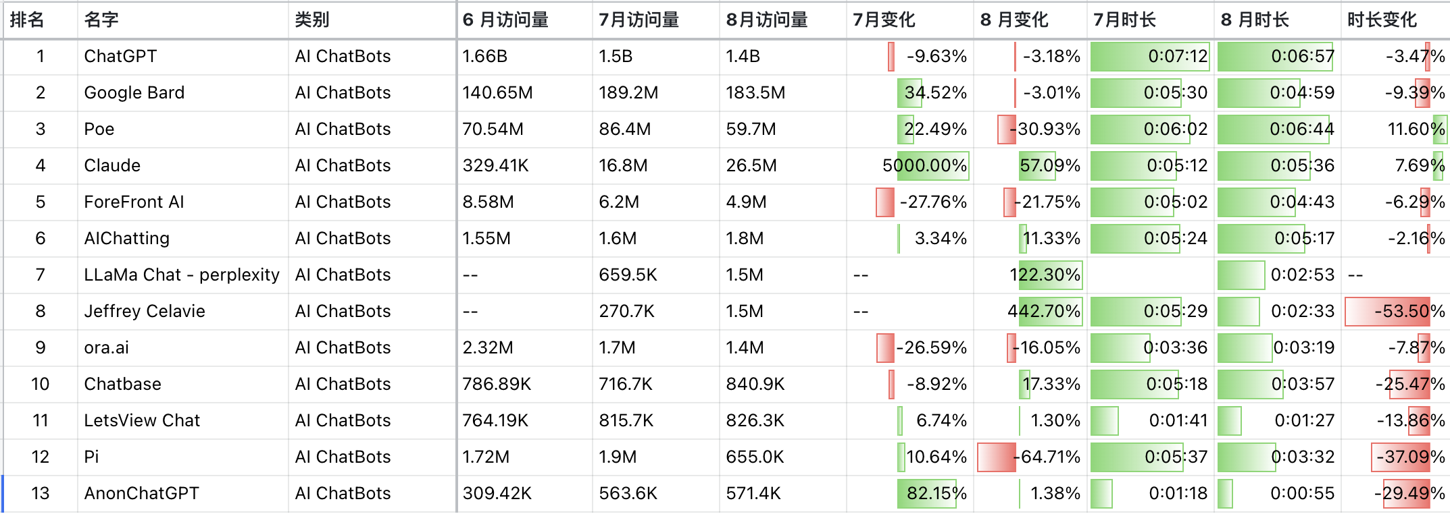The height and width of the screenshot is (514, 1450).
Task: Click the Jeffrey Celavie name cell
Action: (183, 312)
